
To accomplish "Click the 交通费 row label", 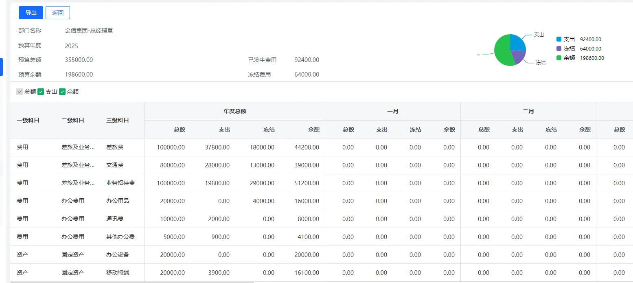I will tap(115, 165).
